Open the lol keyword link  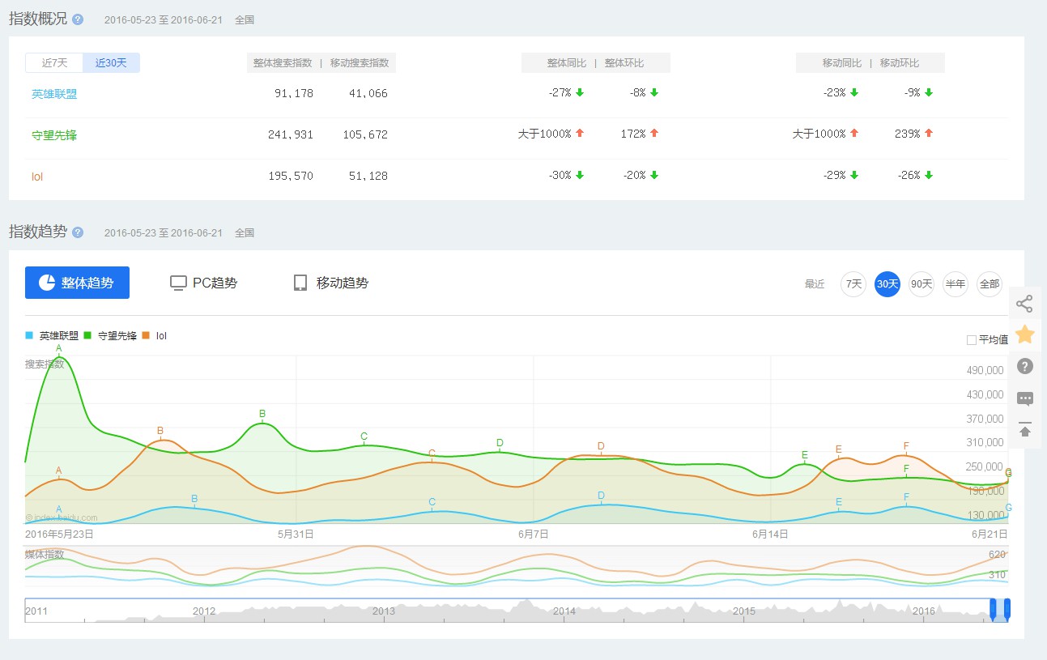[x=37, y=177]
